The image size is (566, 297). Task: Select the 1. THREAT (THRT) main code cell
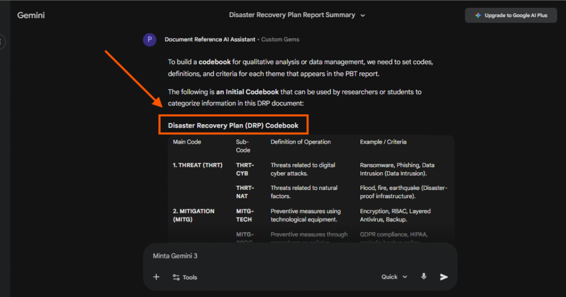pos(198,165)
